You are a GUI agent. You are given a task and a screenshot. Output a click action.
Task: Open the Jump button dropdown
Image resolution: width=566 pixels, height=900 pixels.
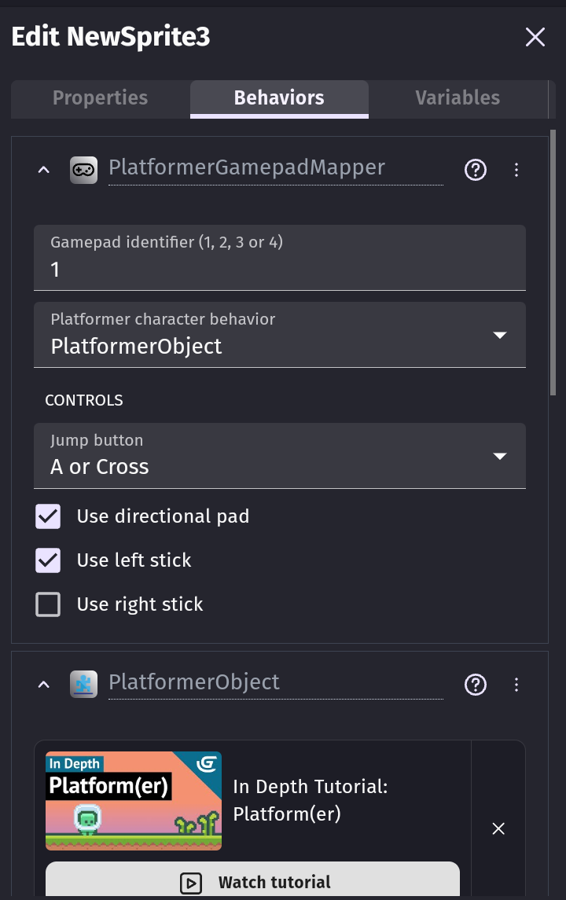pos(280,456)
